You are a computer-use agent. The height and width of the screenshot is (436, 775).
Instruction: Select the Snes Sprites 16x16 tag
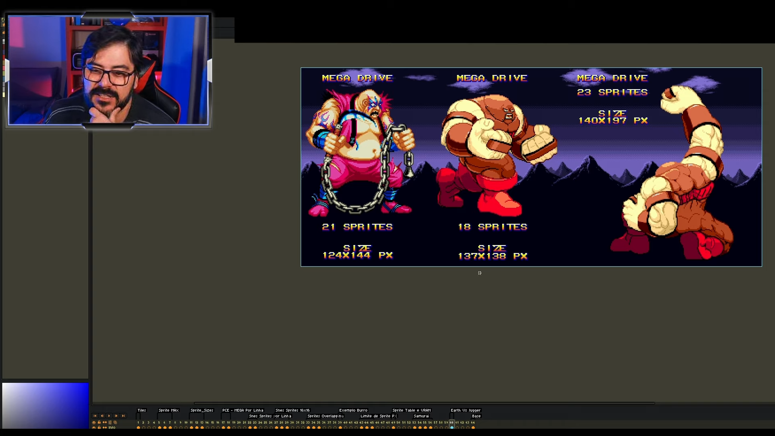click(x=293, y=410)
